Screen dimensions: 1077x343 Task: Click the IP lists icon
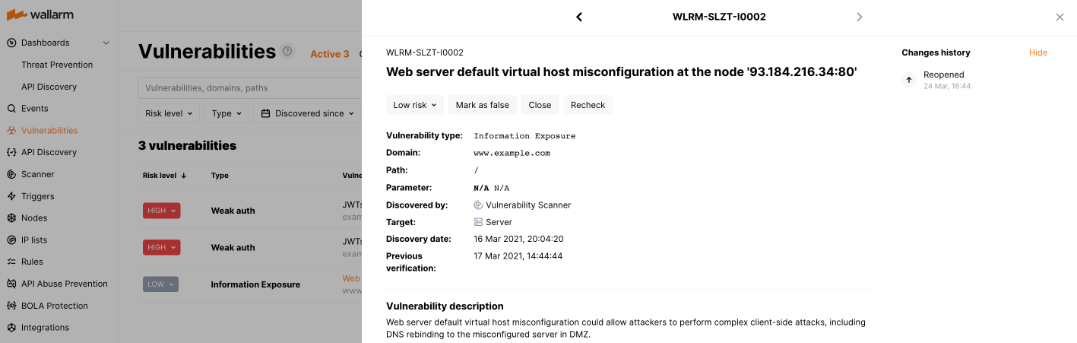[11, 240]
